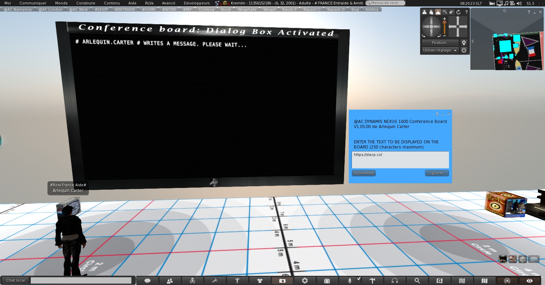545x285 pixels.
Task: Open the search magnifier in bottom toolbar
Action: pyautogui.click(x=417, y=281)
